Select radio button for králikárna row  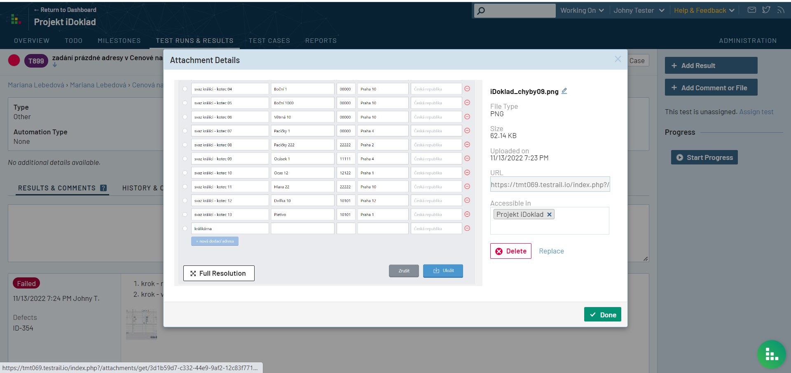(x=185, y=229)
